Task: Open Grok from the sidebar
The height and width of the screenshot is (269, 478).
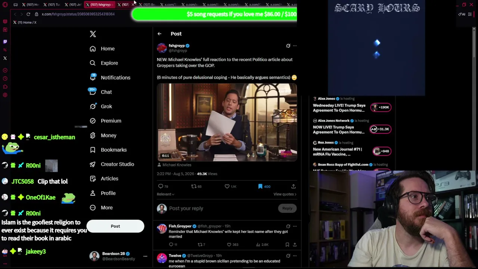Action: point(101,106)
